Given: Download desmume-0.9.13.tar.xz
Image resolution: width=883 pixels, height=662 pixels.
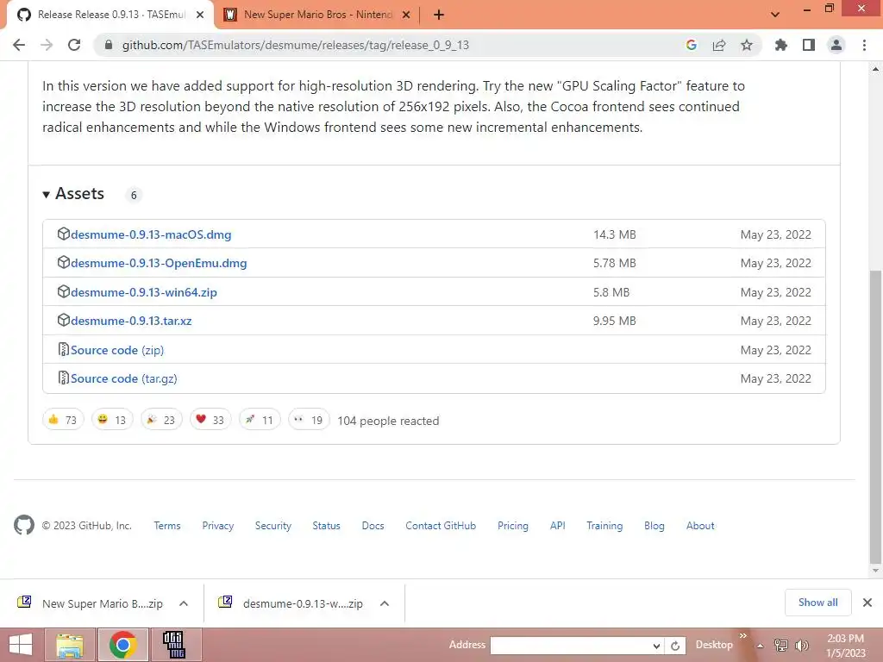Looking at the screenshot, I should 131,321.
